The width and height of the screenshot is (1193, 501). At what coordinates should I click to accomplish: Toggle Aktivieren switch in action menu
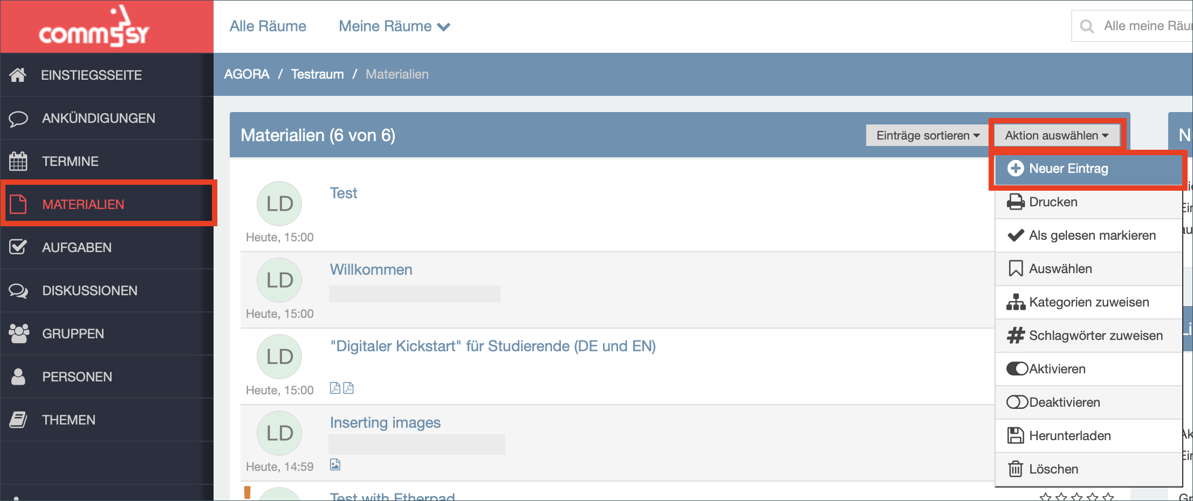[1017, 369]
